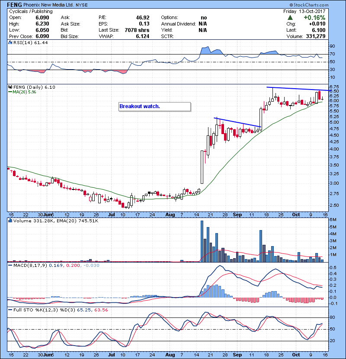Click the red MACD signal value 0.200
The width and height of the screenshot is (346, 359).
(73, 266)
